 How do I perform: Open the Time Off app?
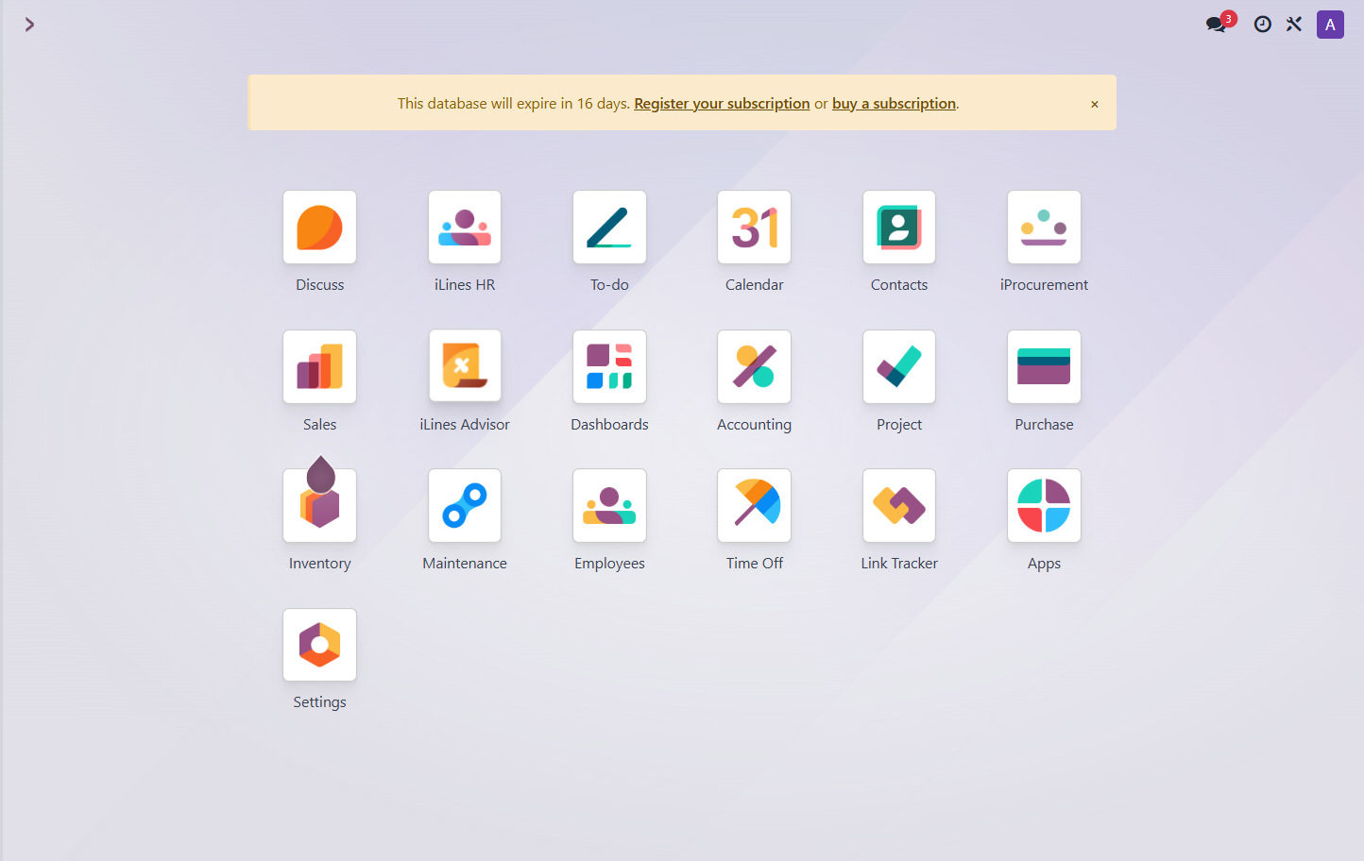point(754,506)
